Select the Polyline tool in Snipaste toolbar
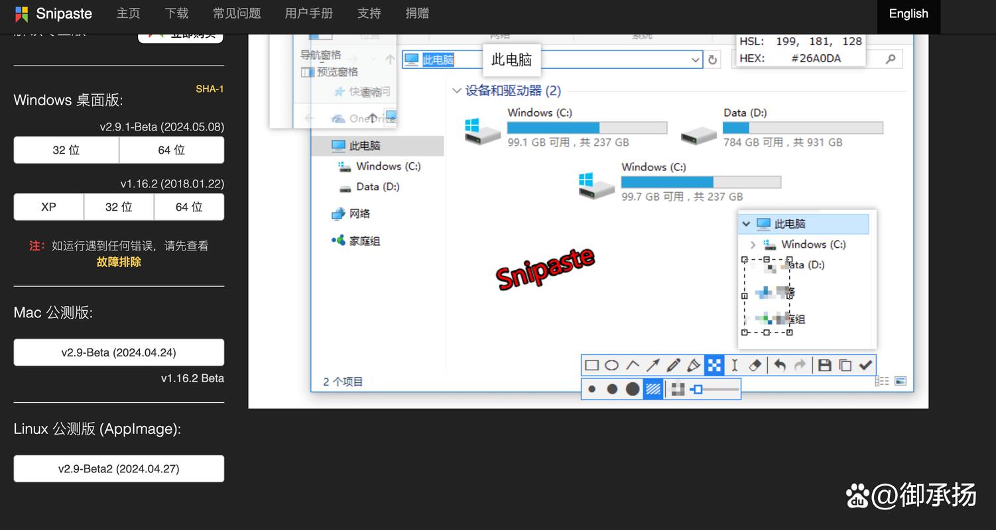The width and height of the screenshot is (996, 530). coord(633,365)
